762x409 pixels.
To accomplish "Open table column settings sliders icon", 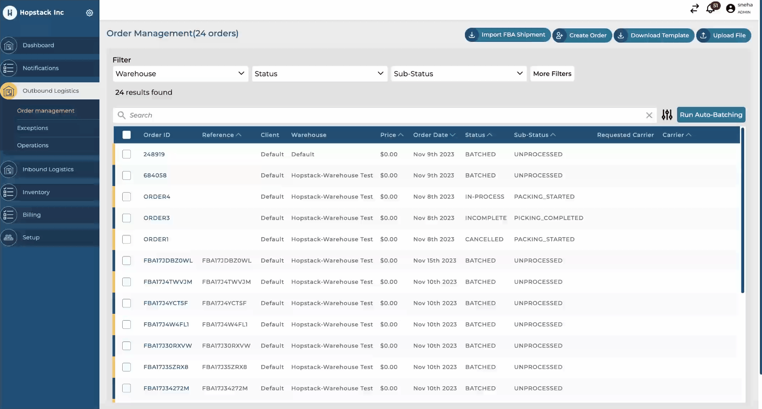I will pyautogui.click(x=667, y=115).
